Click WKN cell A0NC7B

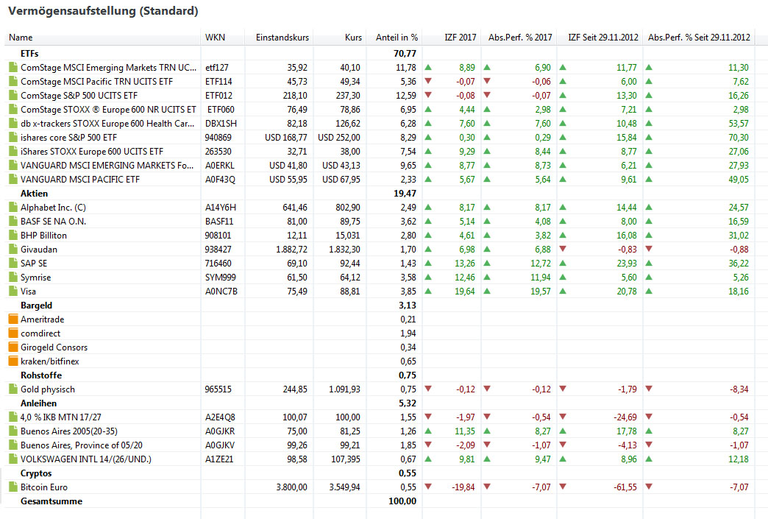221,292
